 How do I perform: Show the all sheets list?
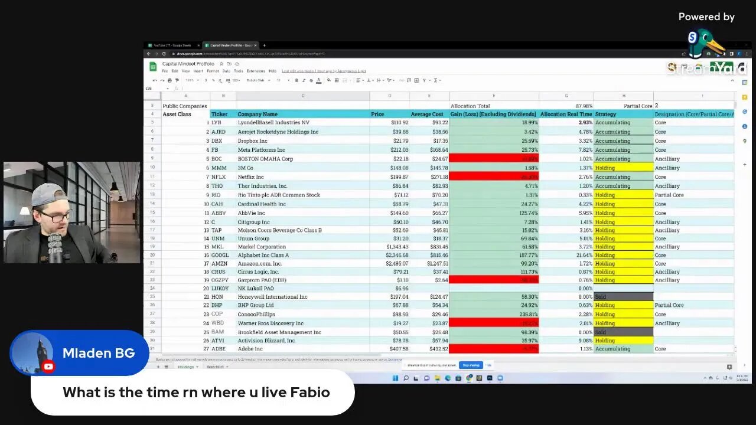pos(166,367)
